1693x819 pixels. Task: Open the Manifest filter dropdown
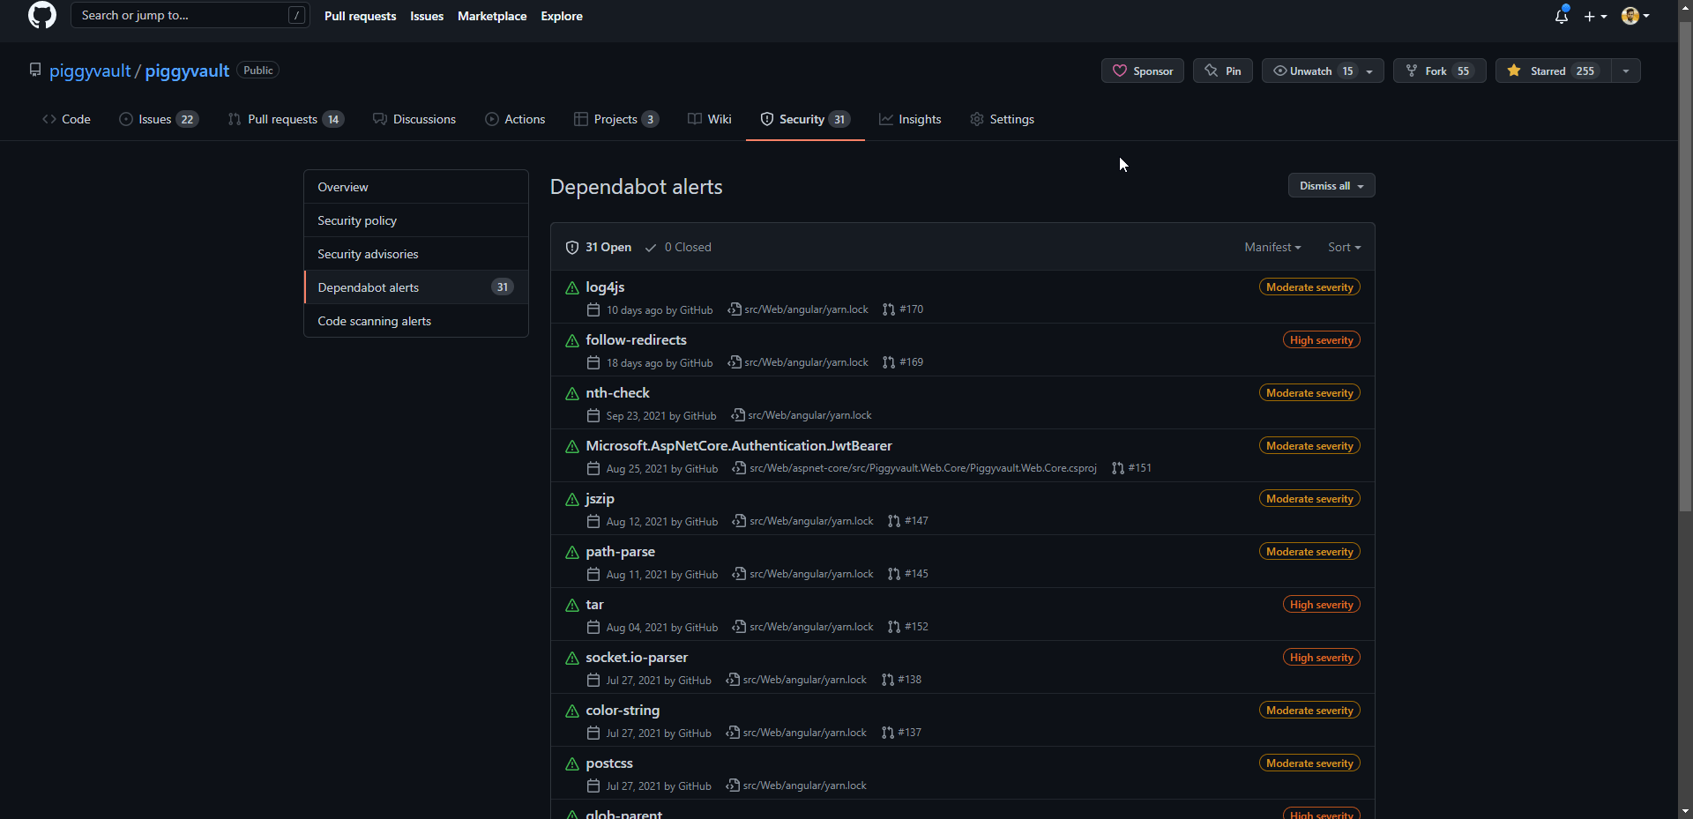1272,248
